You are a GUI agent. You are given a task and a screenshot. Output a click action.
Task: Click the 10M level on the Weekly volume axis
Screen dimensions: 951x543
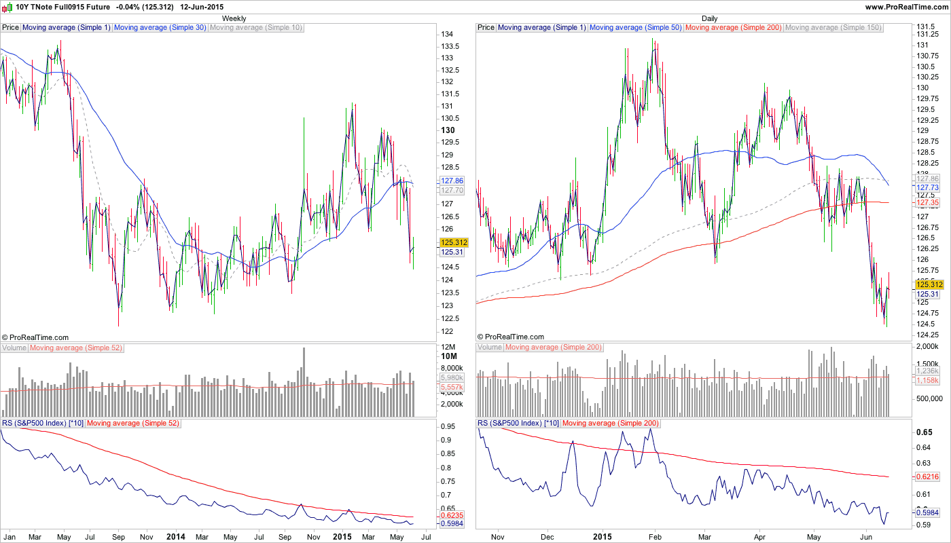pos(449,356)
